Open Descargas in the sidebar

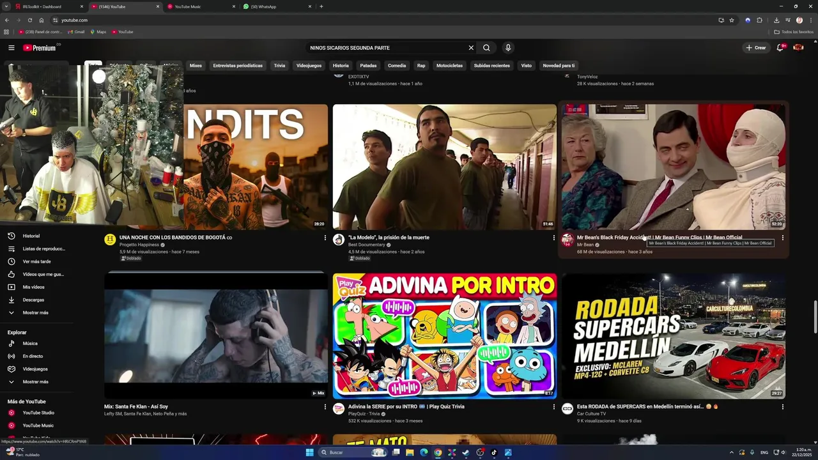point(36,300)
